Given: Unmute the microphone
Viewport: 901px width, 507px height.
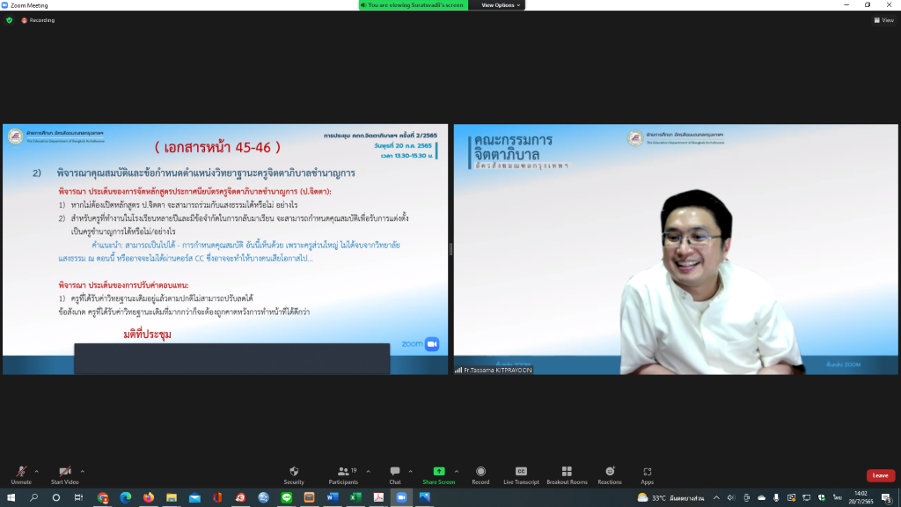Looking at the screenshot, I should point(21,474).
